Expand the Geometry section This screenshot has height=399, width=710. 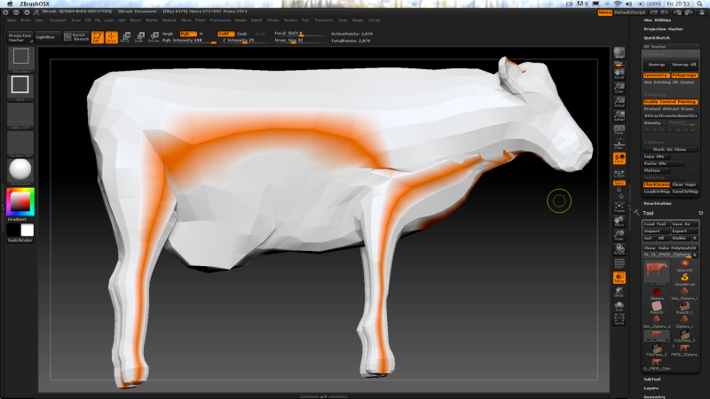654,396
